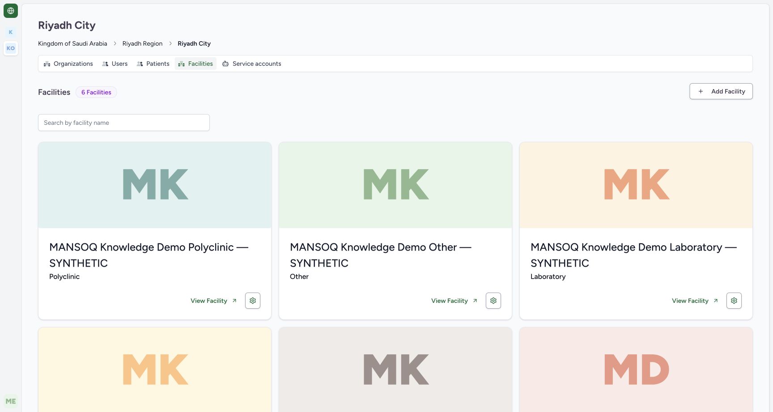773x412 pixels.
Task: Open settings gear for Demo Other facility
Action: pyautogui.click(x=493, y=301)
